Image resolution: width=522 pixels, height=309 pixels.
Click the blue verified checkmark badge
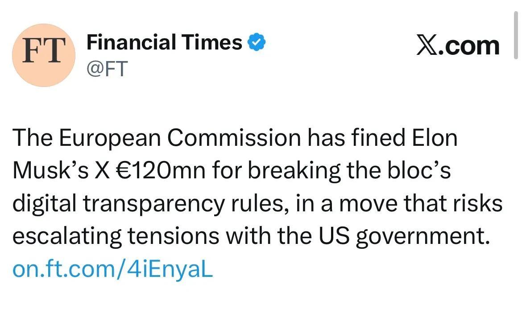coord(257,42)
